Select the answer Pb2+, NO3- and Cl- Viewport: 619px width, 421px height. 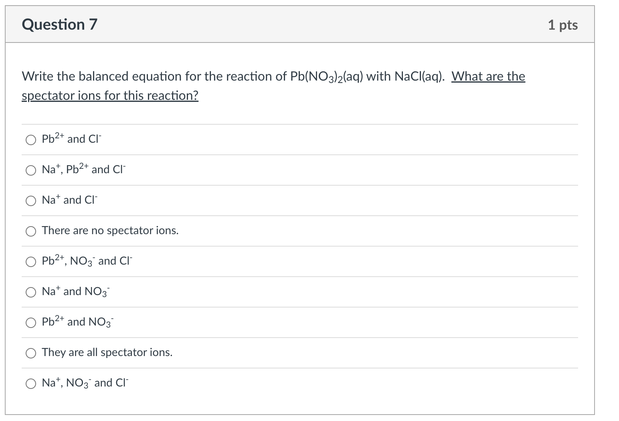click(x=86, y=261)
